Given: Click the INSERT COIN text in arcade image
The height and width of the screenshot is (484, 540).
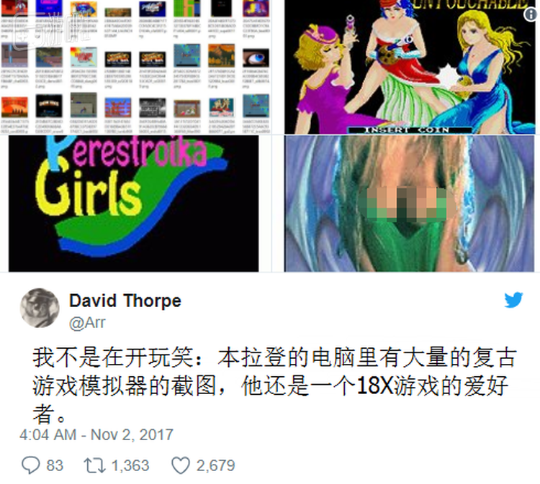Looking at the screenshot, I should point(407,130).
